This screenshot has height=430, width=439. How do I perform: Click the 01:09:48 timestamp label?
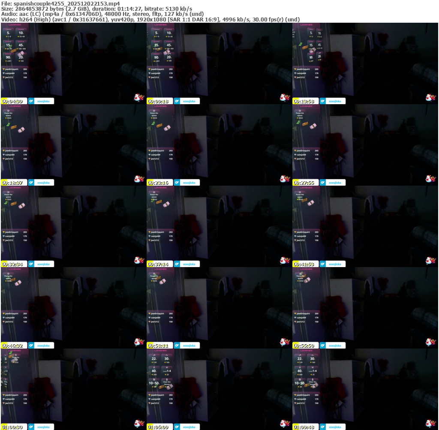[304, 427]
